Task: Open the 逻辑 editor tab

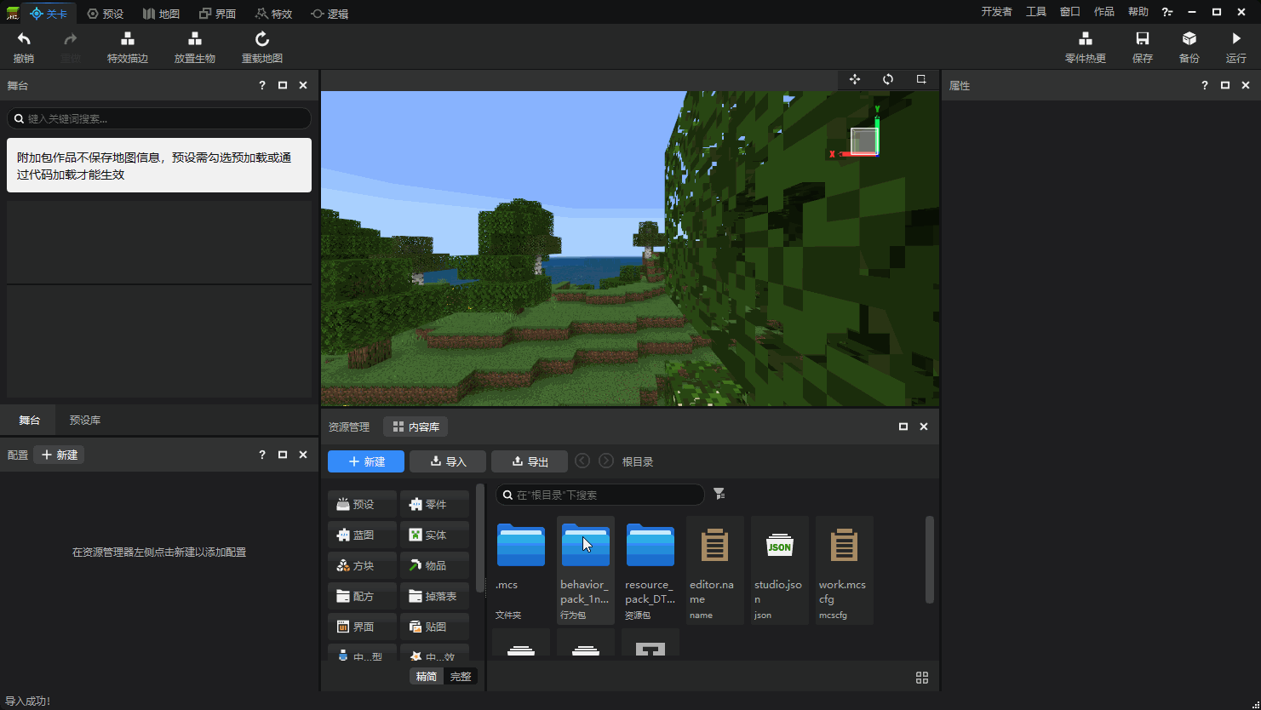Action: 330,13
